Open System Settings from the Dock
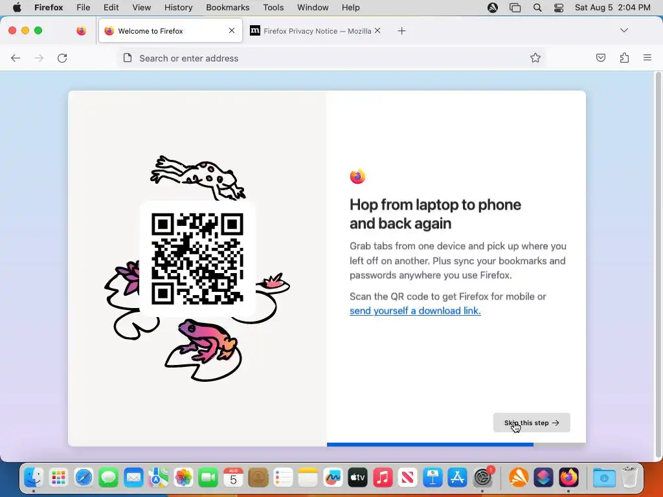 (x=482, y=478)
